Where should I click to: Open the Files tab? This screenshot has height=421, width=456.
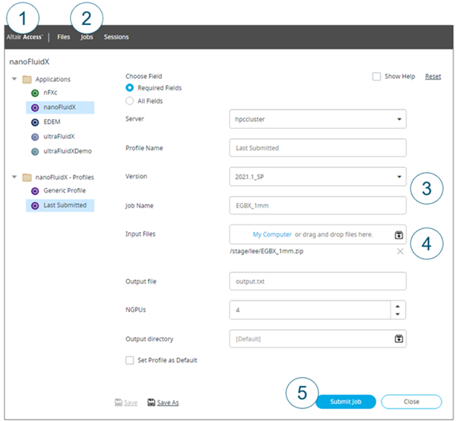click(x=63, y=37)
